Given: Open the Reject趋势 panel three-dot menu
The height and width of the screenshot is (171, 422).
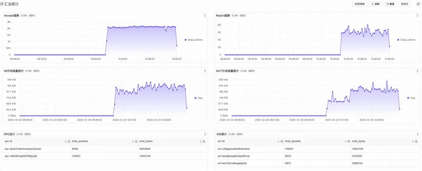Looking at the screenshot, I should point(417,16).
